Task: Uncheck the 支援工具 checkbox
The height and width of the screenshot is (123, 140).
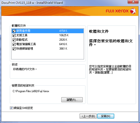Action: [x=14, y=35]
